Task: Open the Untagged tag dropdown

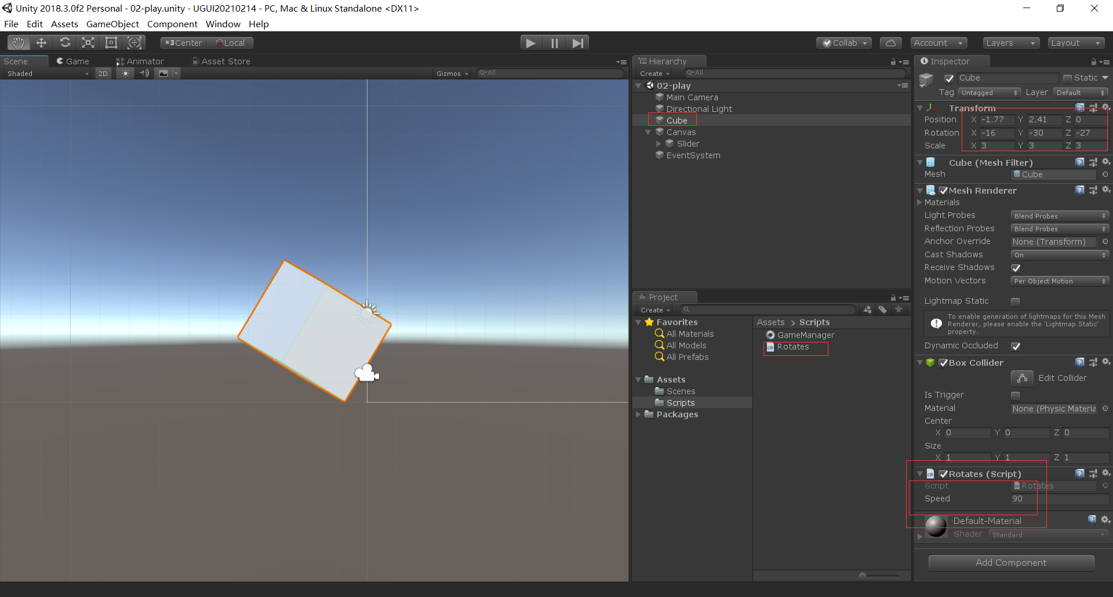Action: click(x=989, y=92)
